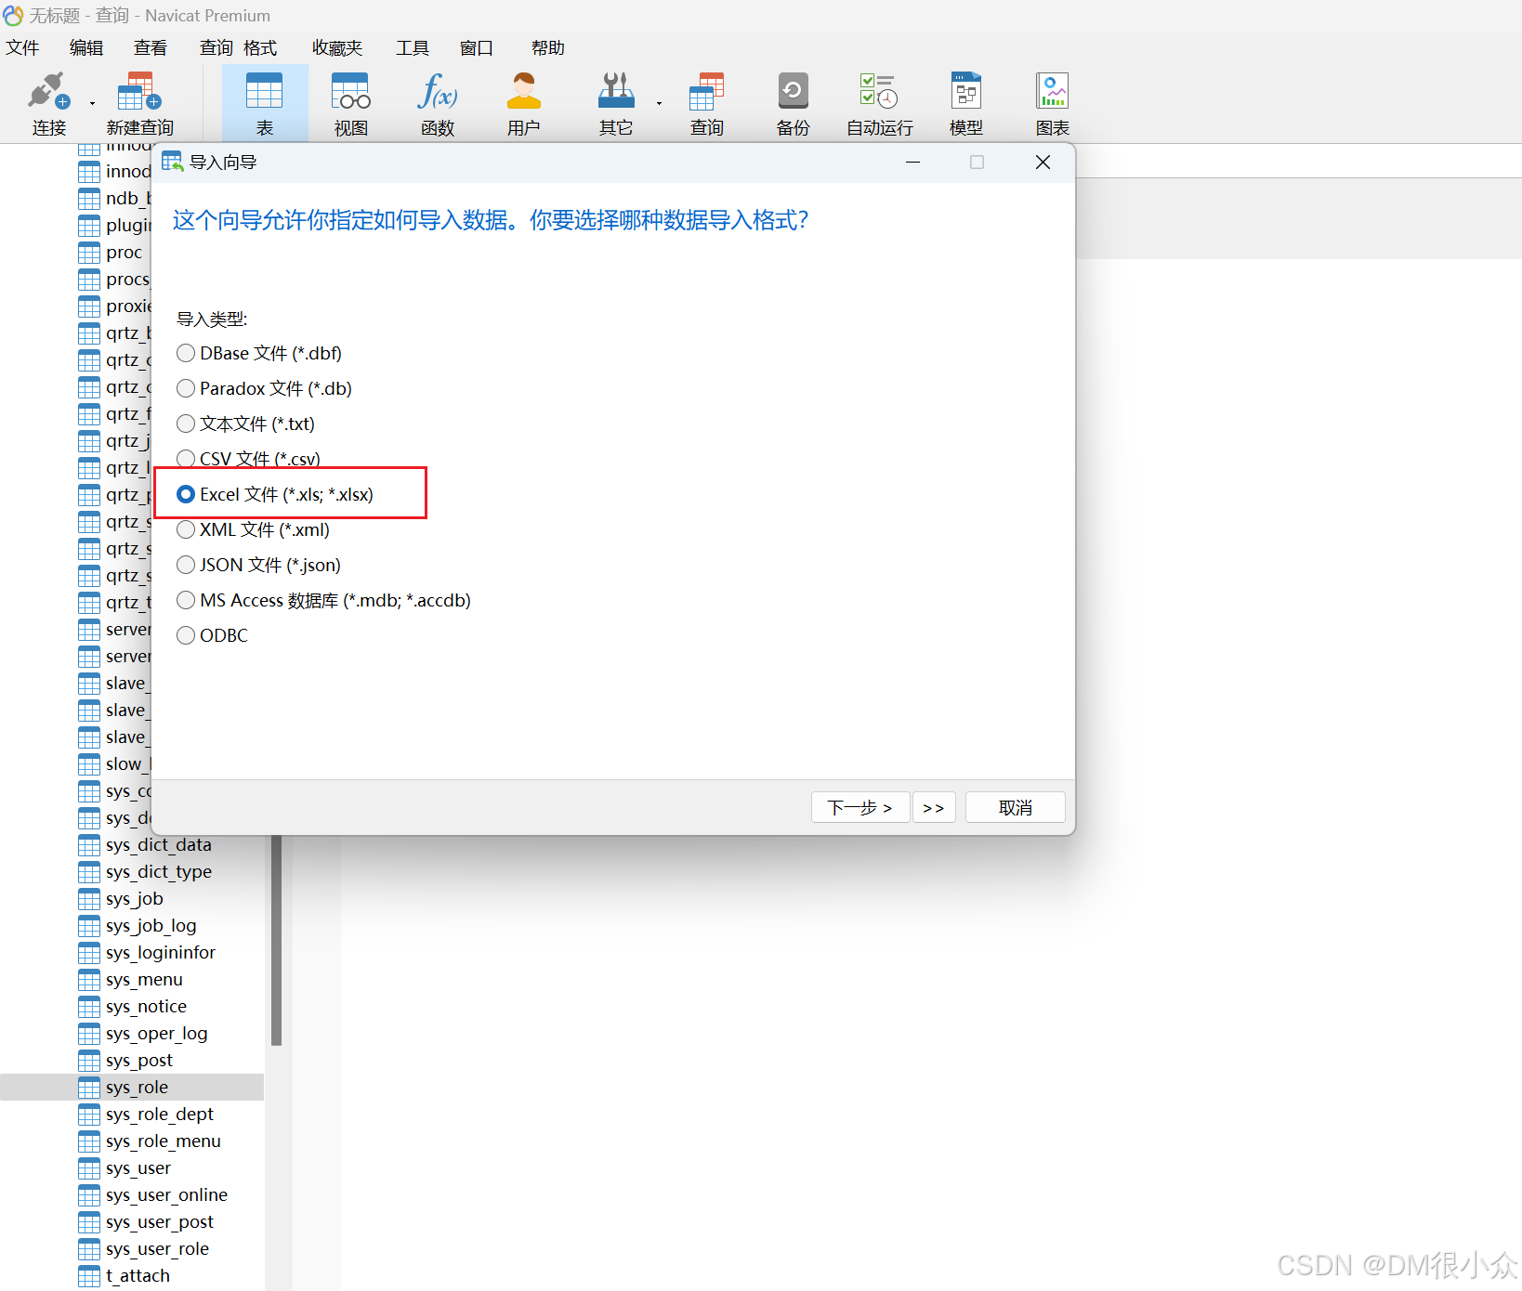Click the 新建查询 (New Query) icon
Viewport: 1522px width, 1291px height.
[x=139, y=103]
